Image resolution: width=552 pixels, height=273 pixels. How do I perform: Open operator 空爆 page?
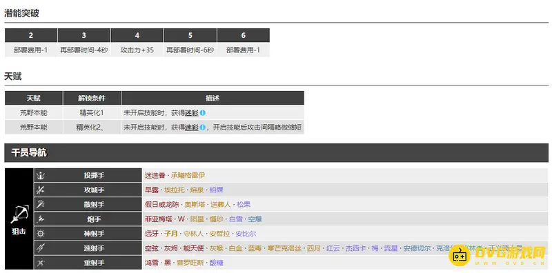point(255,219)
